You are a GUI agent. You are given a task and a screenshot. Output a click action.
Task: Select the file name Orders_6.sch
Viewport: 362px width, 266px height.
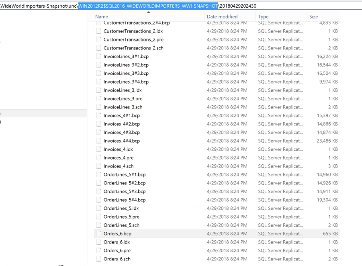[117, 259]
